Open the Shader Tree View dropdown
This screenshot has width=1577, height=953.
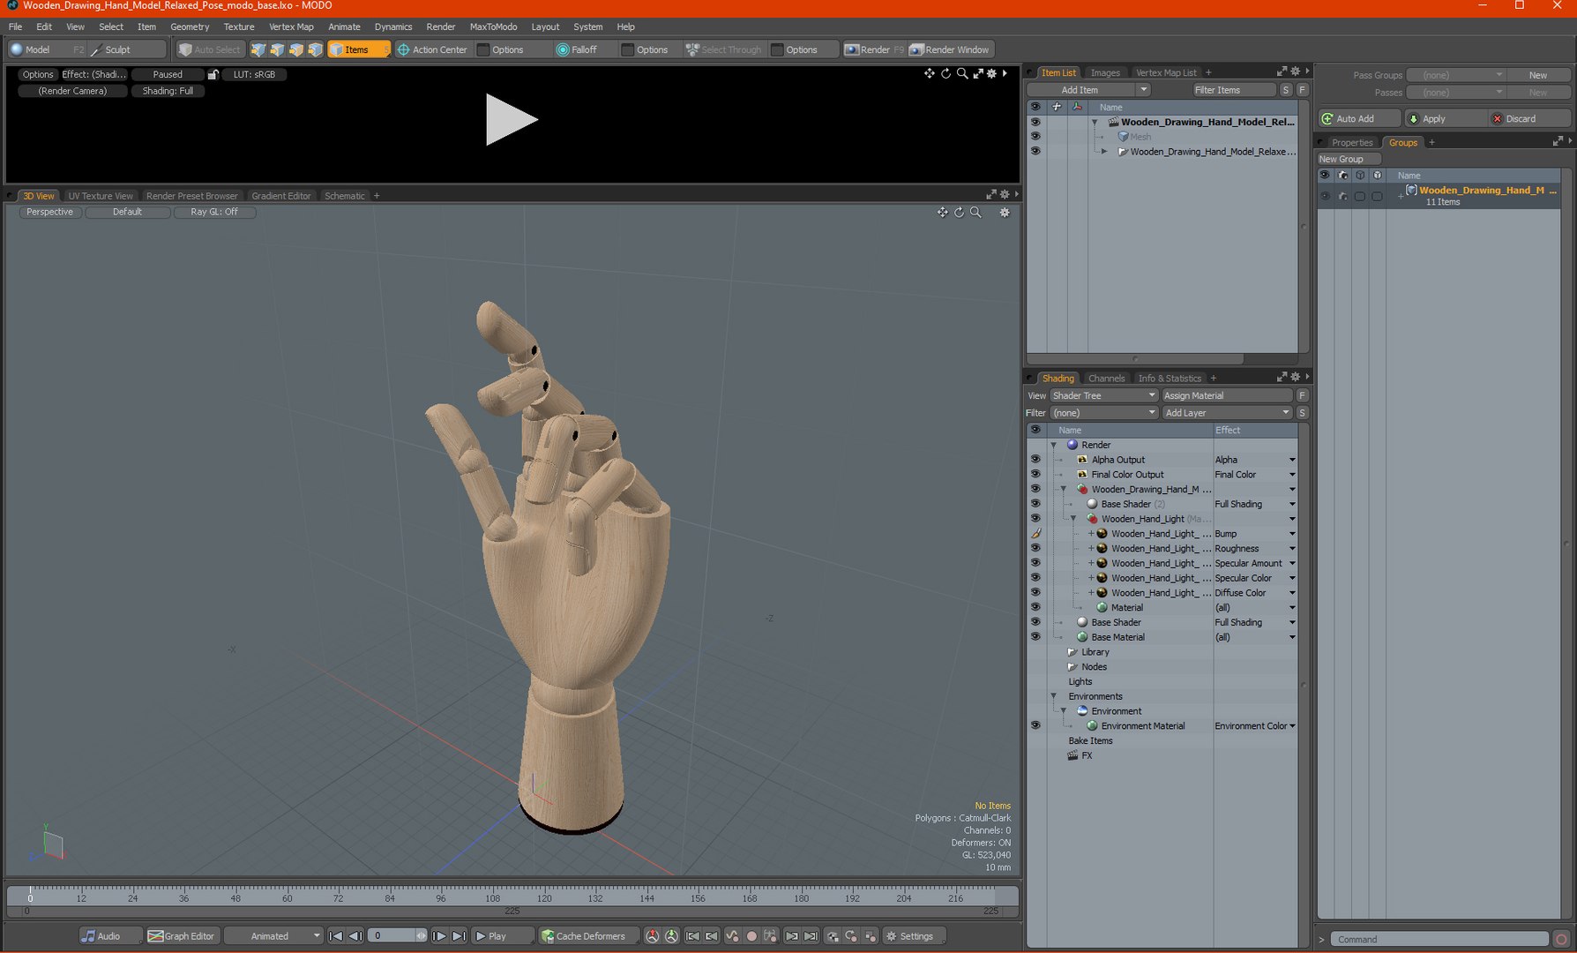coord(1103,395)
